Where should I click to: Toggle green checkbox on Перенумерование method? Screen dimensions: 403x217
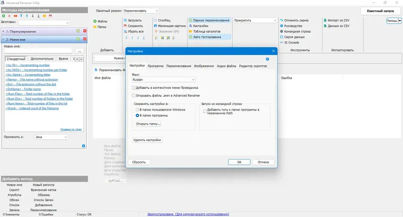[78, 31]
